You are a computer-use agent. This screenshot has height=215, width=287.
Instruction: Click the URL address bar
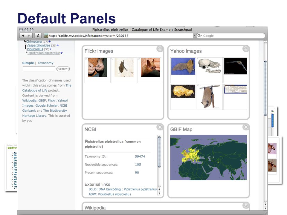tap(119, 36)
